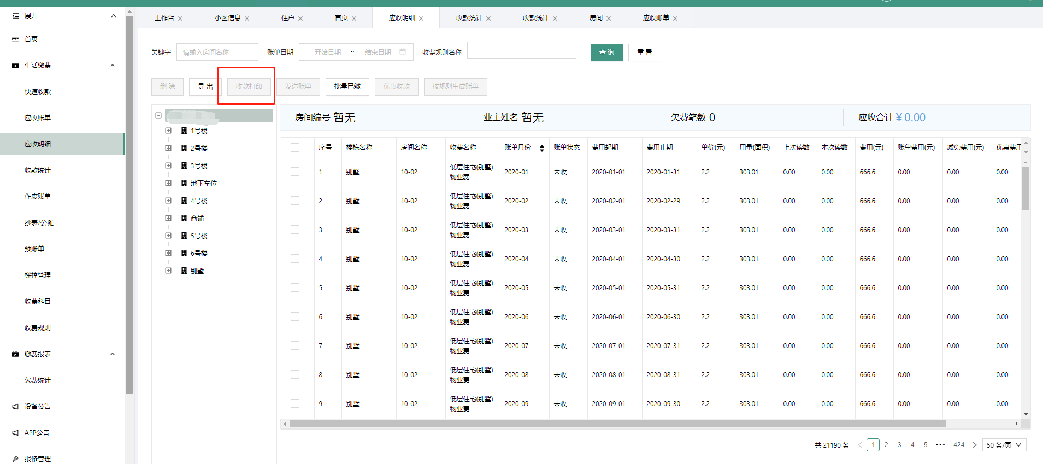
Task: Click the 关键字 room name input field
Action: (x=217, y=52)
